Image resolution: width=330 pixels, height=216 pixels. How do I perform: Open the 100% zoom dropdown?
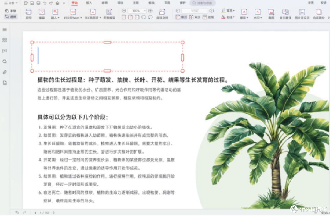[x=137, y=11]
